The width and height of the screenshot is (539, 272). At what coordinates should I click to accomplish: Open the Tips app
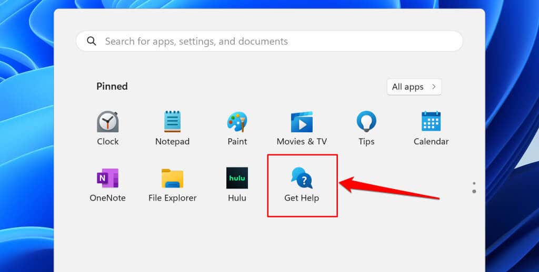(x=366, y=128)
